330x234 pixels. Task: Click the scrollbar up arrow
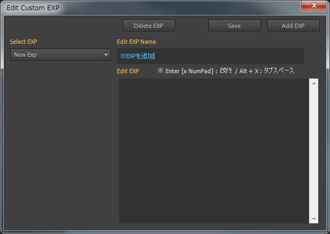point(314,83)
